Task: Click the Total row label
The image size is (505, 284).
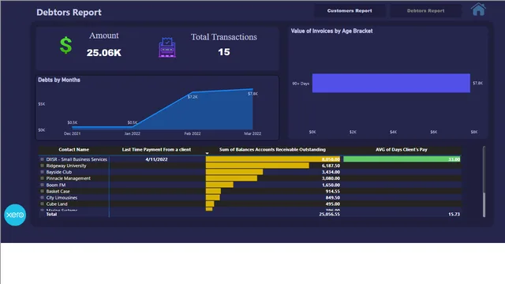Action: coord(51,214)
